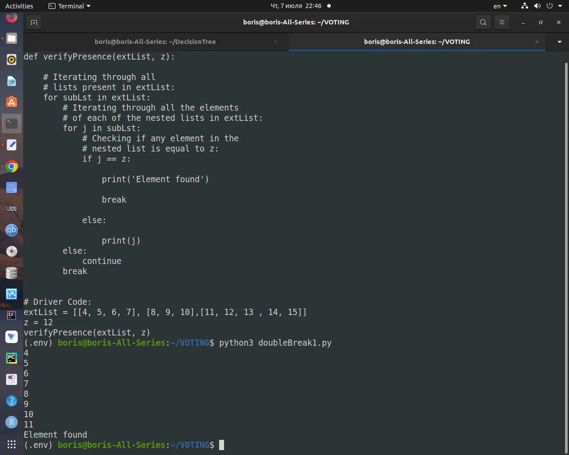Click the "print('Element found')" line
This screenshot has height=455, width=569.
tap(155, 179)
